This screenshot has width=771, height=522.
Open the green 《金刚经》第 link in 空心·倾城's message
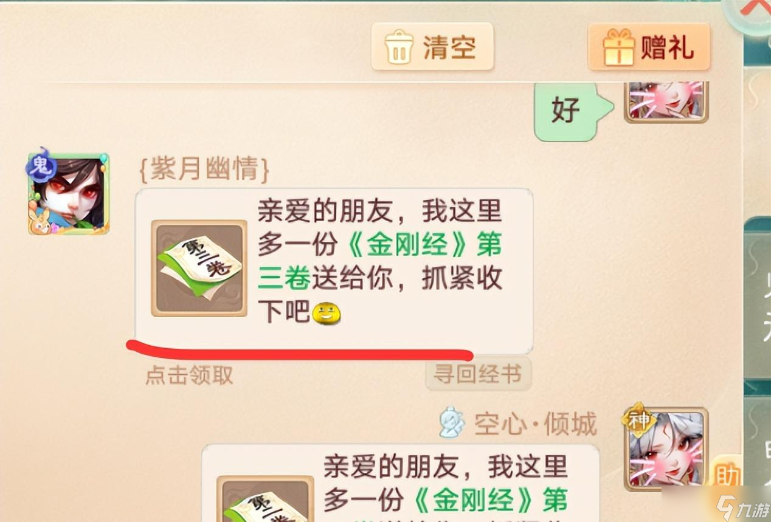click(489, 500)
